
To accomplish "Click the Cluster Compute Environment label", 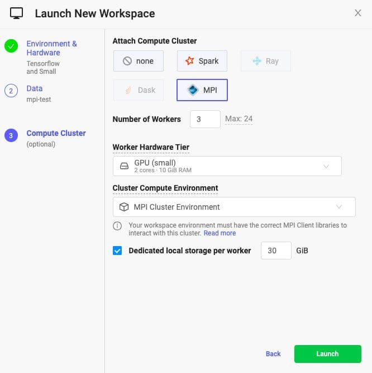I will pyautogui.click(x=165, y=188).
